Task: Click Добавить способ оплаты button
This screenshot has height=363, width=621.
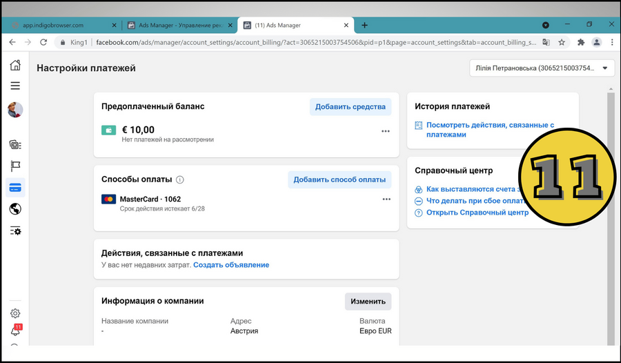Action: (x=339, y=179)
